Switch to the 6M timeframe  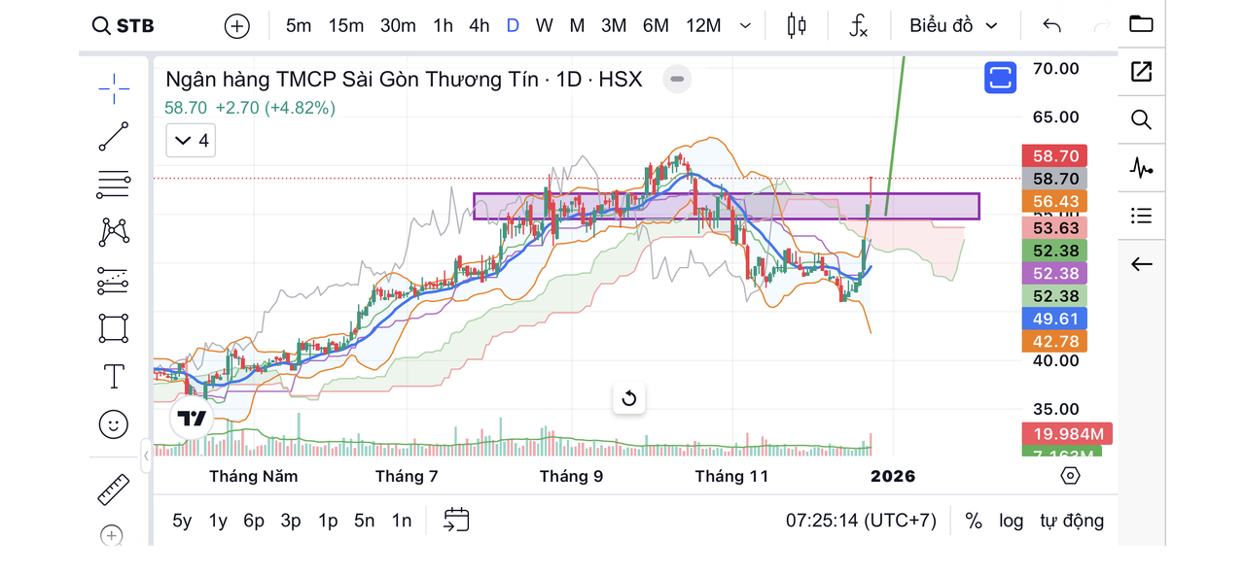coord(656,26)
